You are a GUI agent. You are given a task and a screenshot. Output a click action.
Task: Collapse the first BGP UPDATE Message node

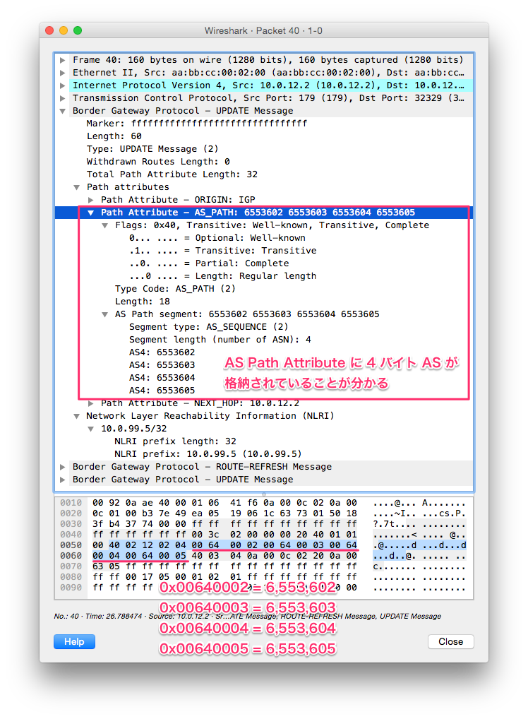click(62, 111)
